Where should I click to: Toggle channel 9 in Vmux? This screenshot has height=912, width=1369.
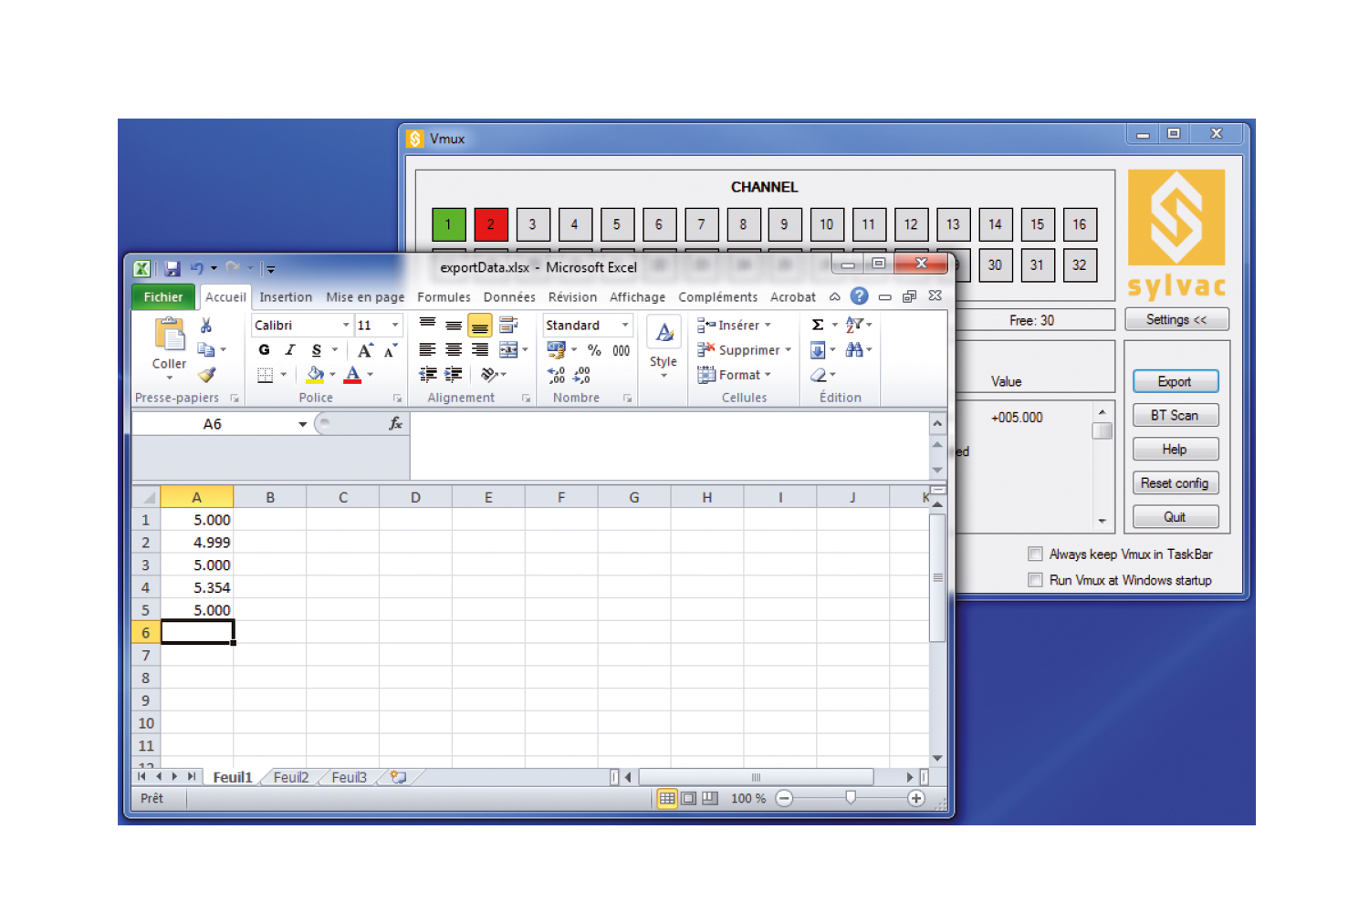784,224
